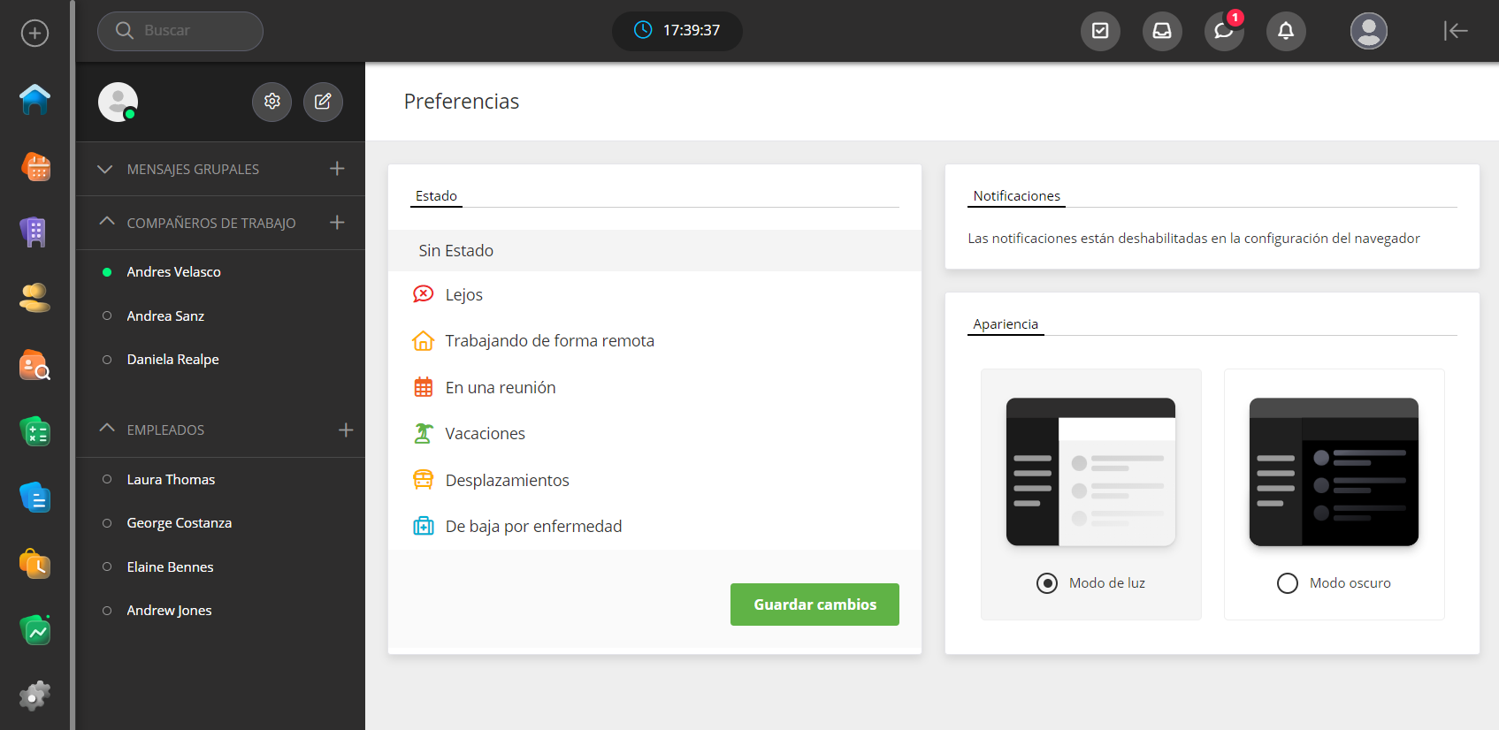Viewport: 1499px width, 730px height.
Task: Click the compose new message icon
Action: point(323,102)
